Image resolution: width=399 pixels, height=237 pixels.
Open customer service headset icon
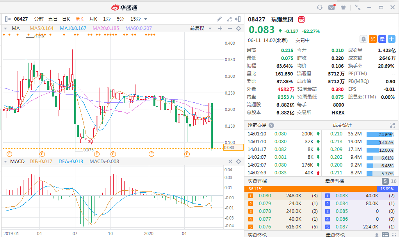point(320,7)
